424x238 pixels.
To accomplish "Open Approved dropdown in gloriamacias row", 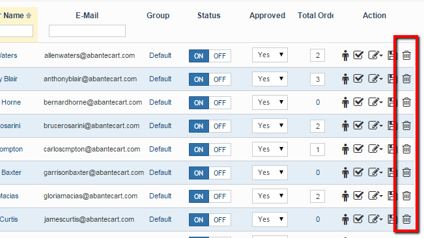I will click(x=270, y=196).
